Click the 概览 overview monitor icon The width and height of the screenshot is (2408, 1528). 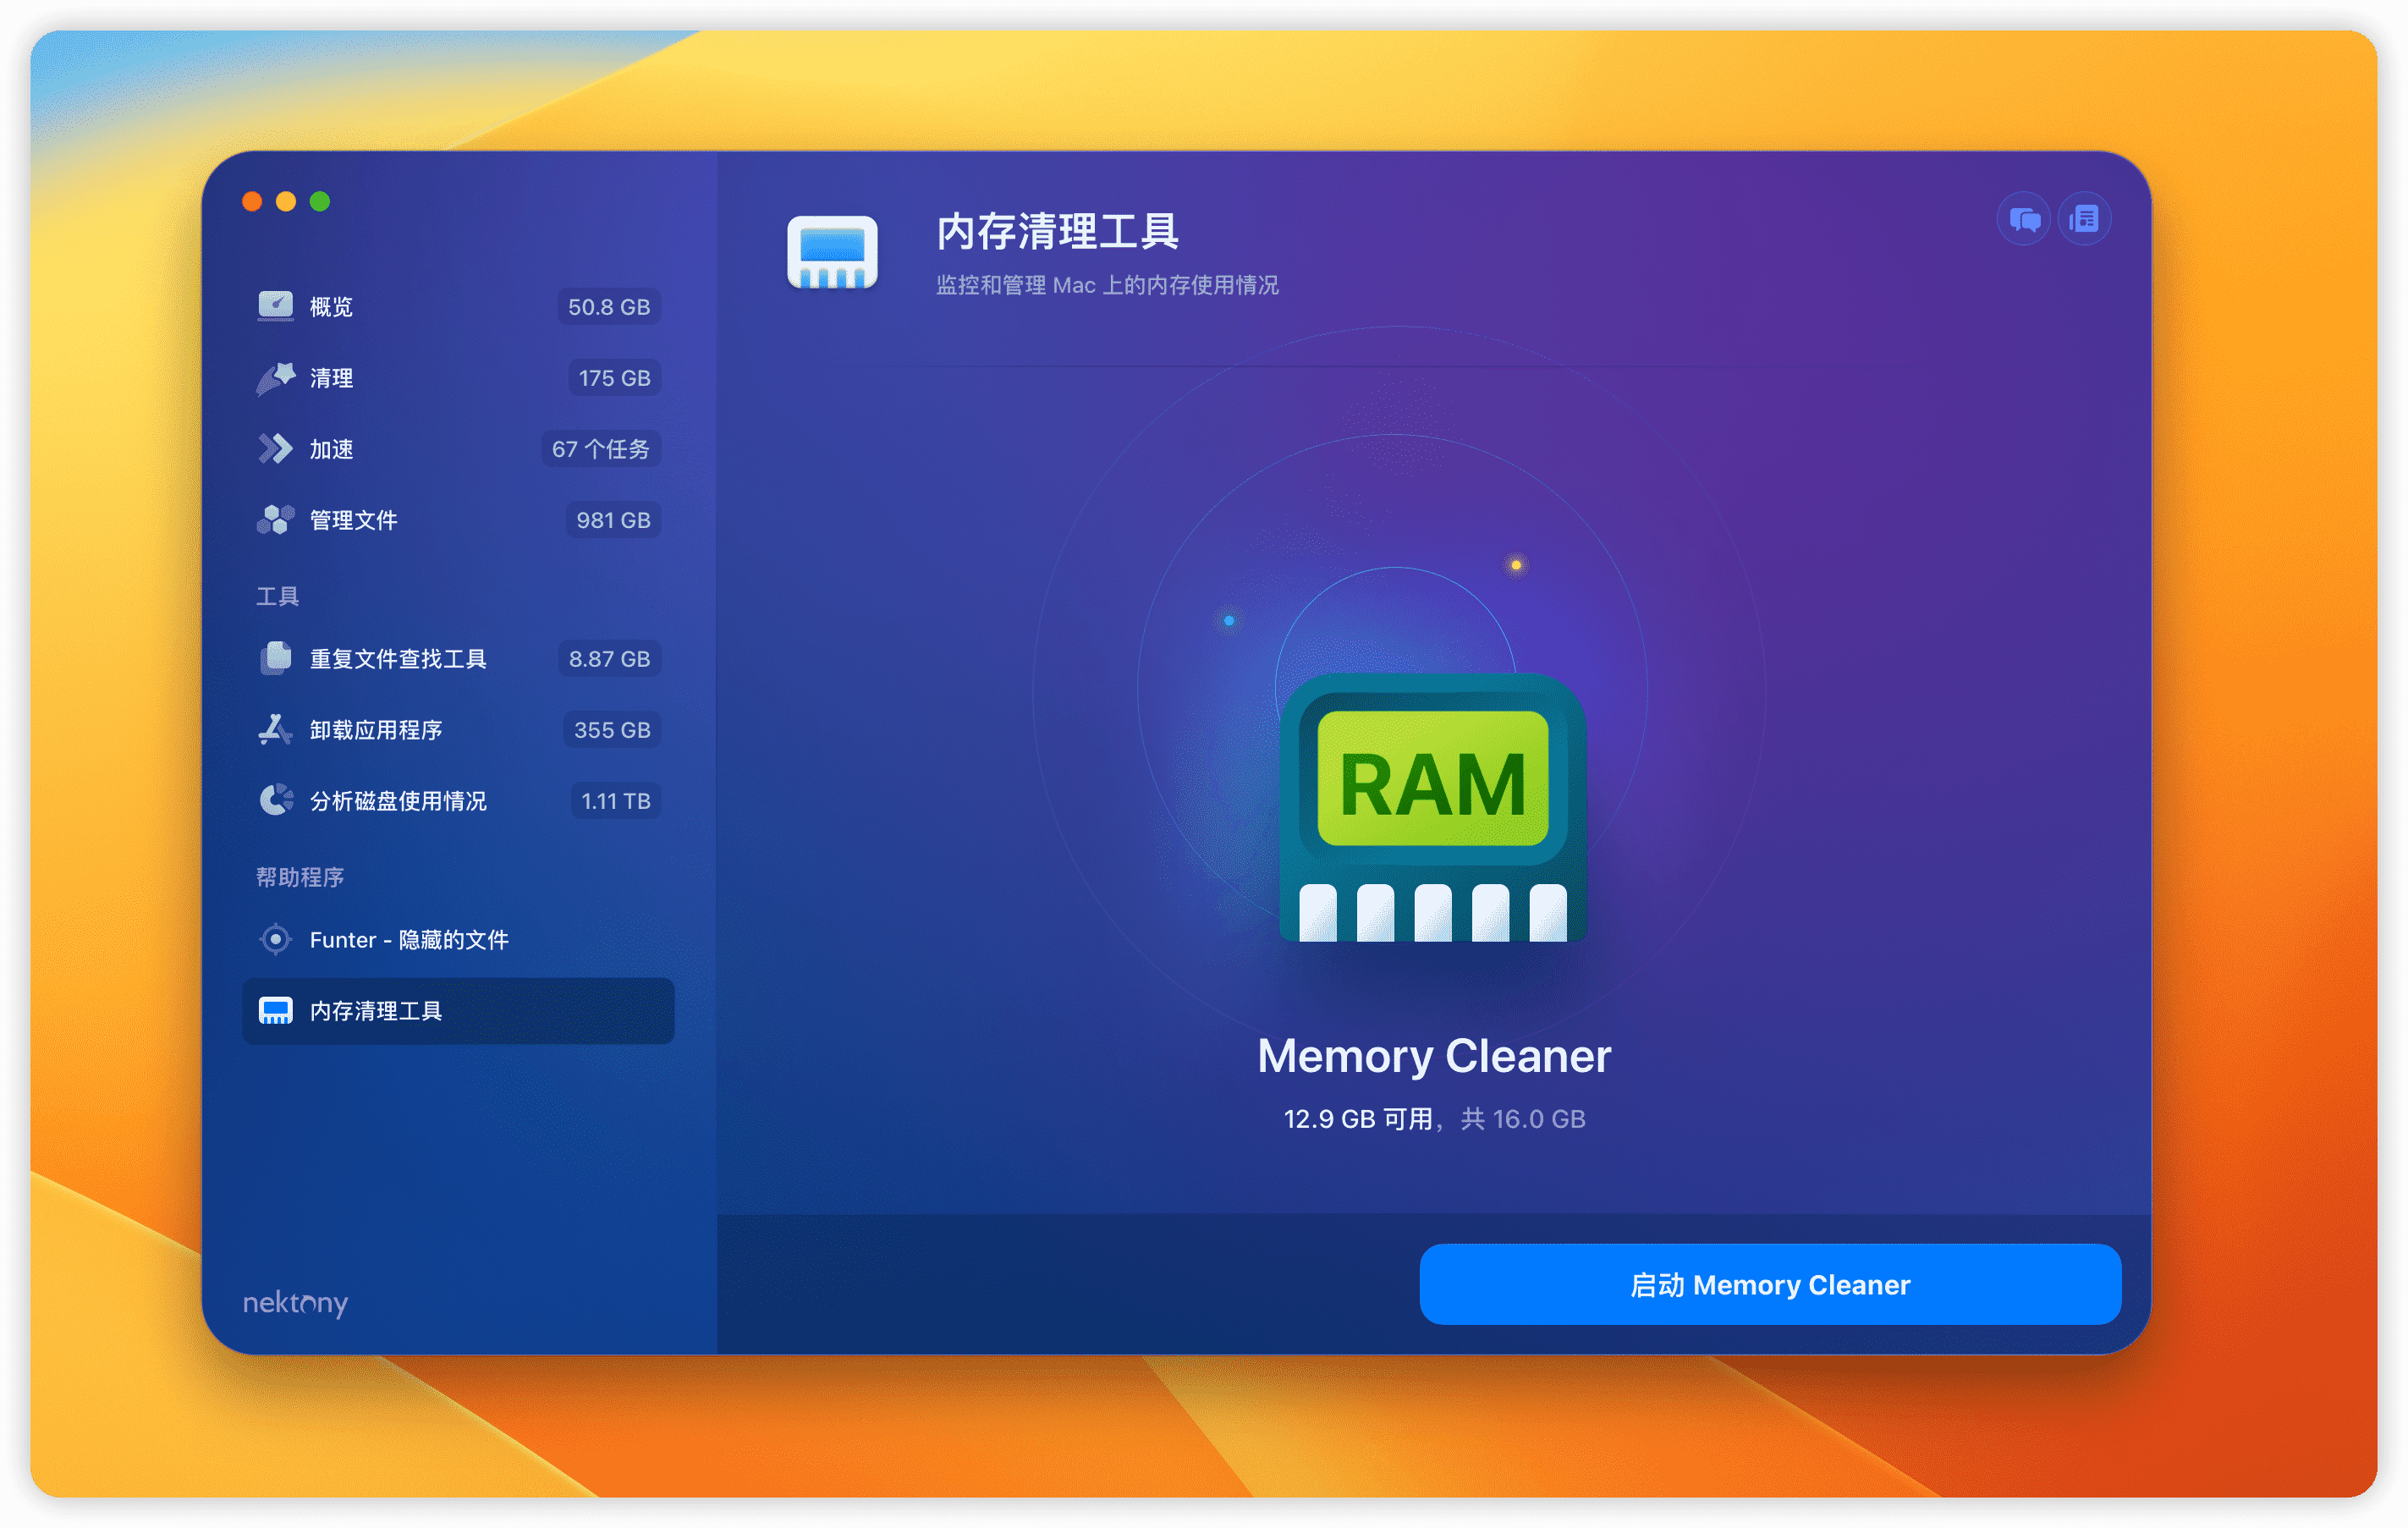[x=275, y=306]
